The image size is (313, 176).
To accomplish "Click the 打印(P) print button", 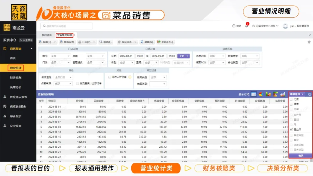I will [84, 42].
